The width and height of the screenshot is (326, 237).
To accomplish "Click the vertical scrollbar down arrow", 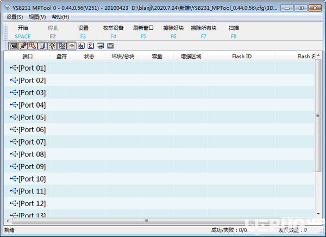I will click(318, 214).
